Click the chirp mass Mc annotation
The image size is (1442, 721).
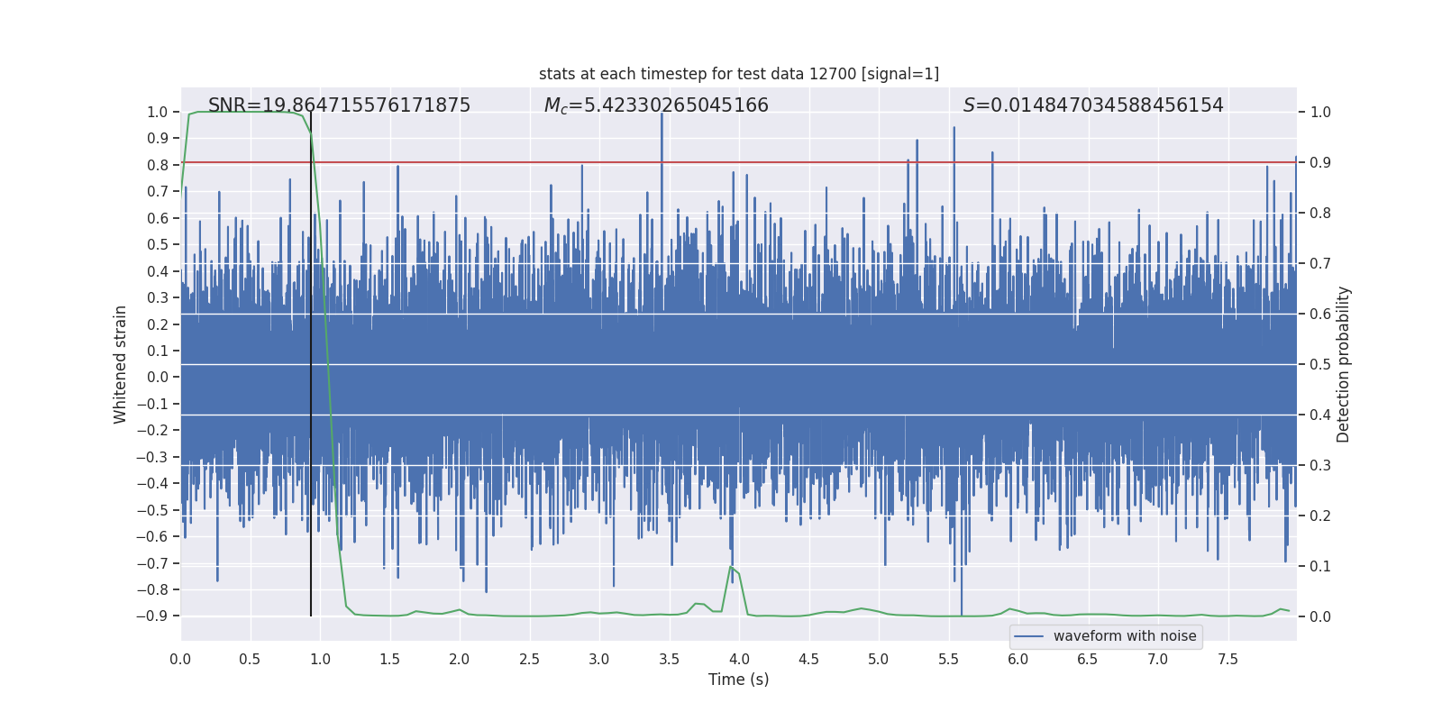tap(656, 105)
